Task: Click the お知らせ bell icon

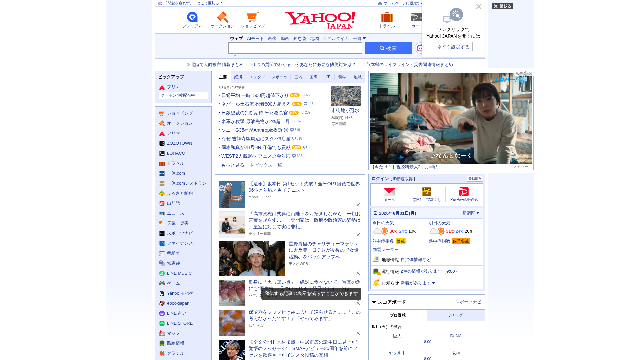Action: 376,283
